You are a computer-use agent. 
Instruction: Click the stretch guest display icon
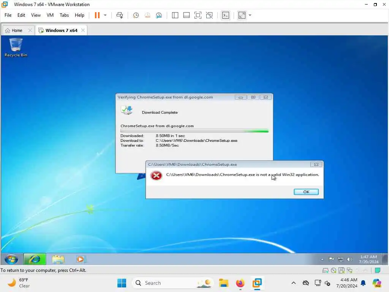click(242, 15)
